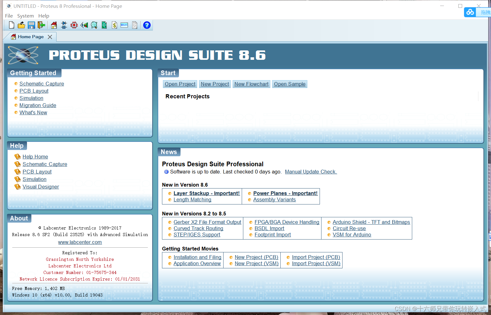Click the Open Project folder toolbar icon
This screenshot has width=491, height=315.
[21, 25]
